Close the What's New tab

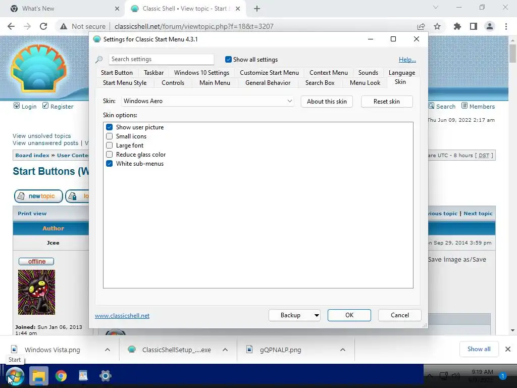click(x=117, y=9)
